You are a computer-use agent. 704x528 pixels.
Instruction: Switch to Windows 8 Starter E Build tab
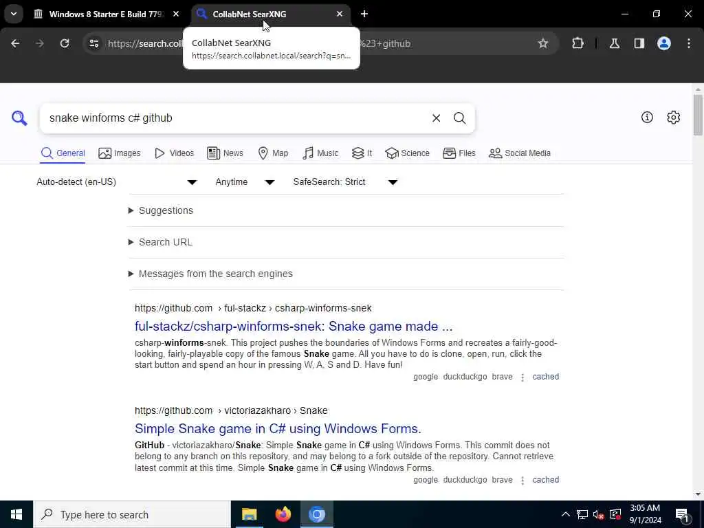click(x=107, y=14)
